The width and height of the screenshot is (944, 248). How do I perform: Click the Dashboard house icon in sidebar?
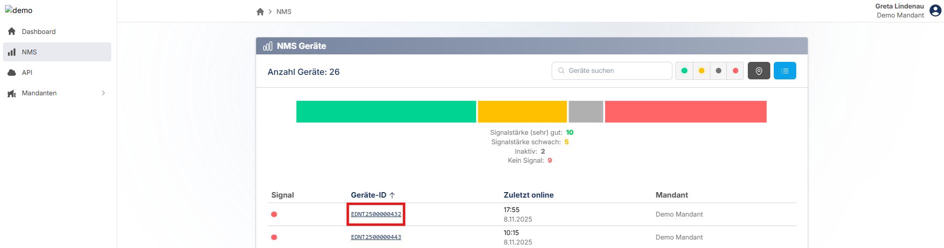click(x=12, y=31)
